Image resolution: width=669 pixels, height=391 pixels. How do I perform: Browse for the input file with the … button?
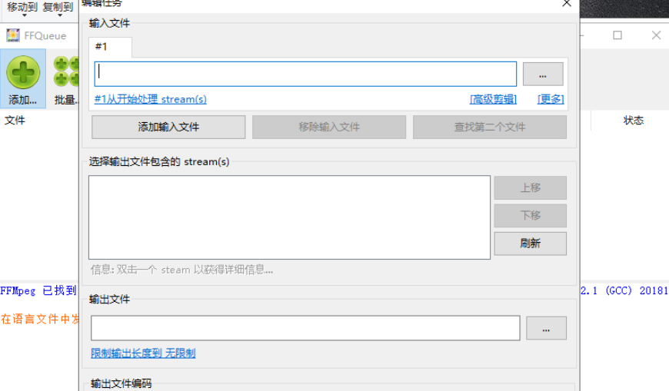[543, 75]
